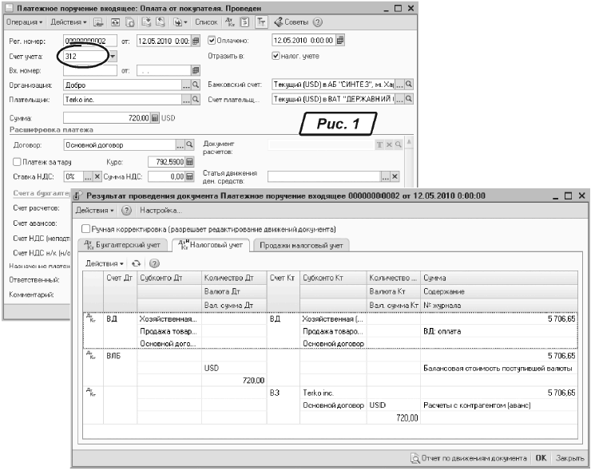Enable Ручная корректировка checkbox
Screen dimensions: 591x470
click(x=86, y=229)
